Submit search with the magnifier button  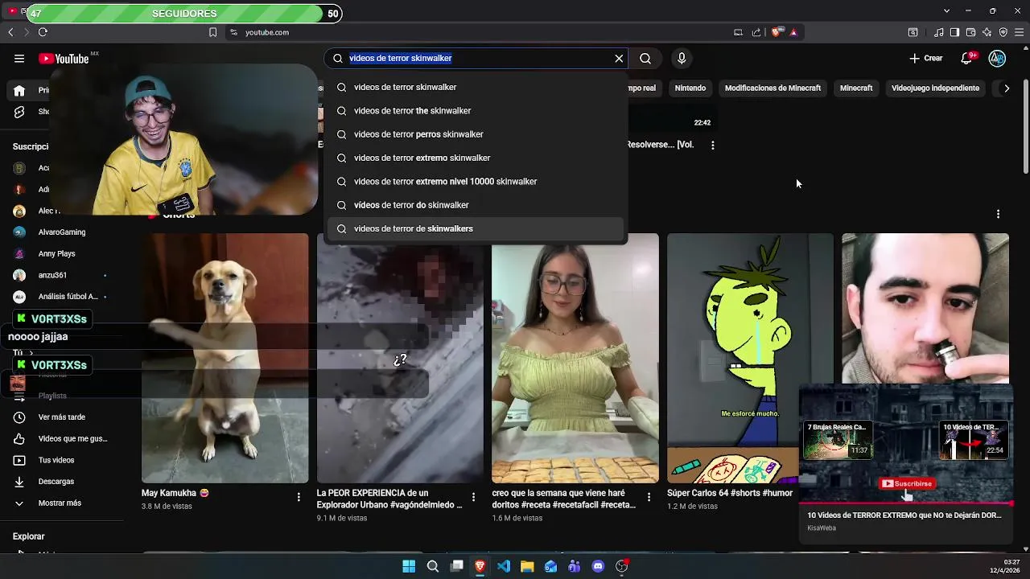pyautogui.click(x=645, y=58)
